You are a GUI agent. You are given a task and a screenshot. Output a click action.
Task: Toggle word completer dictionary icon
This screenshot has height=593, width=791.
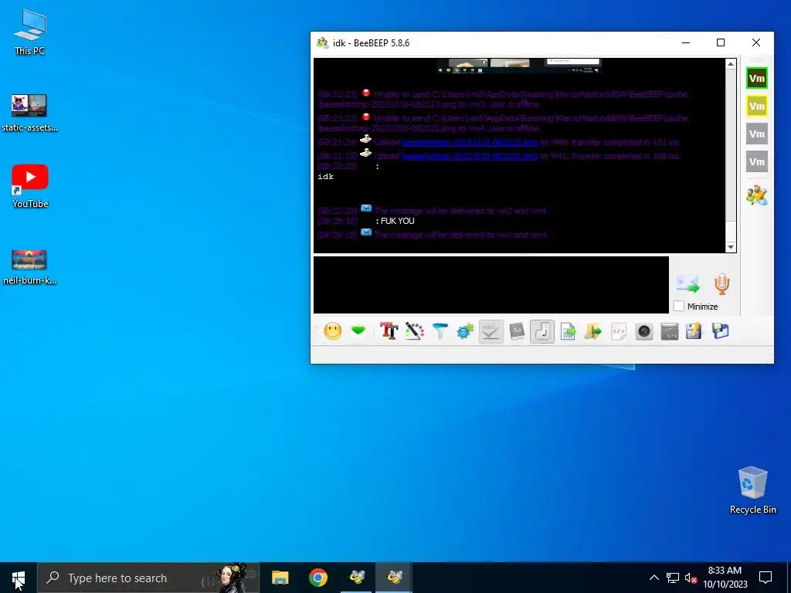(x=517, y=331)
